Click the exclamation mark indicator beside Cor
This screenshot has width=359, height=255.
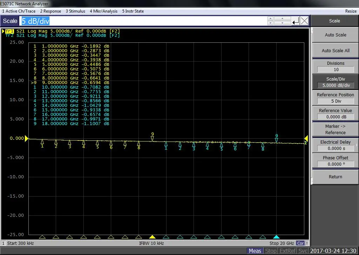tap(307, 243)
